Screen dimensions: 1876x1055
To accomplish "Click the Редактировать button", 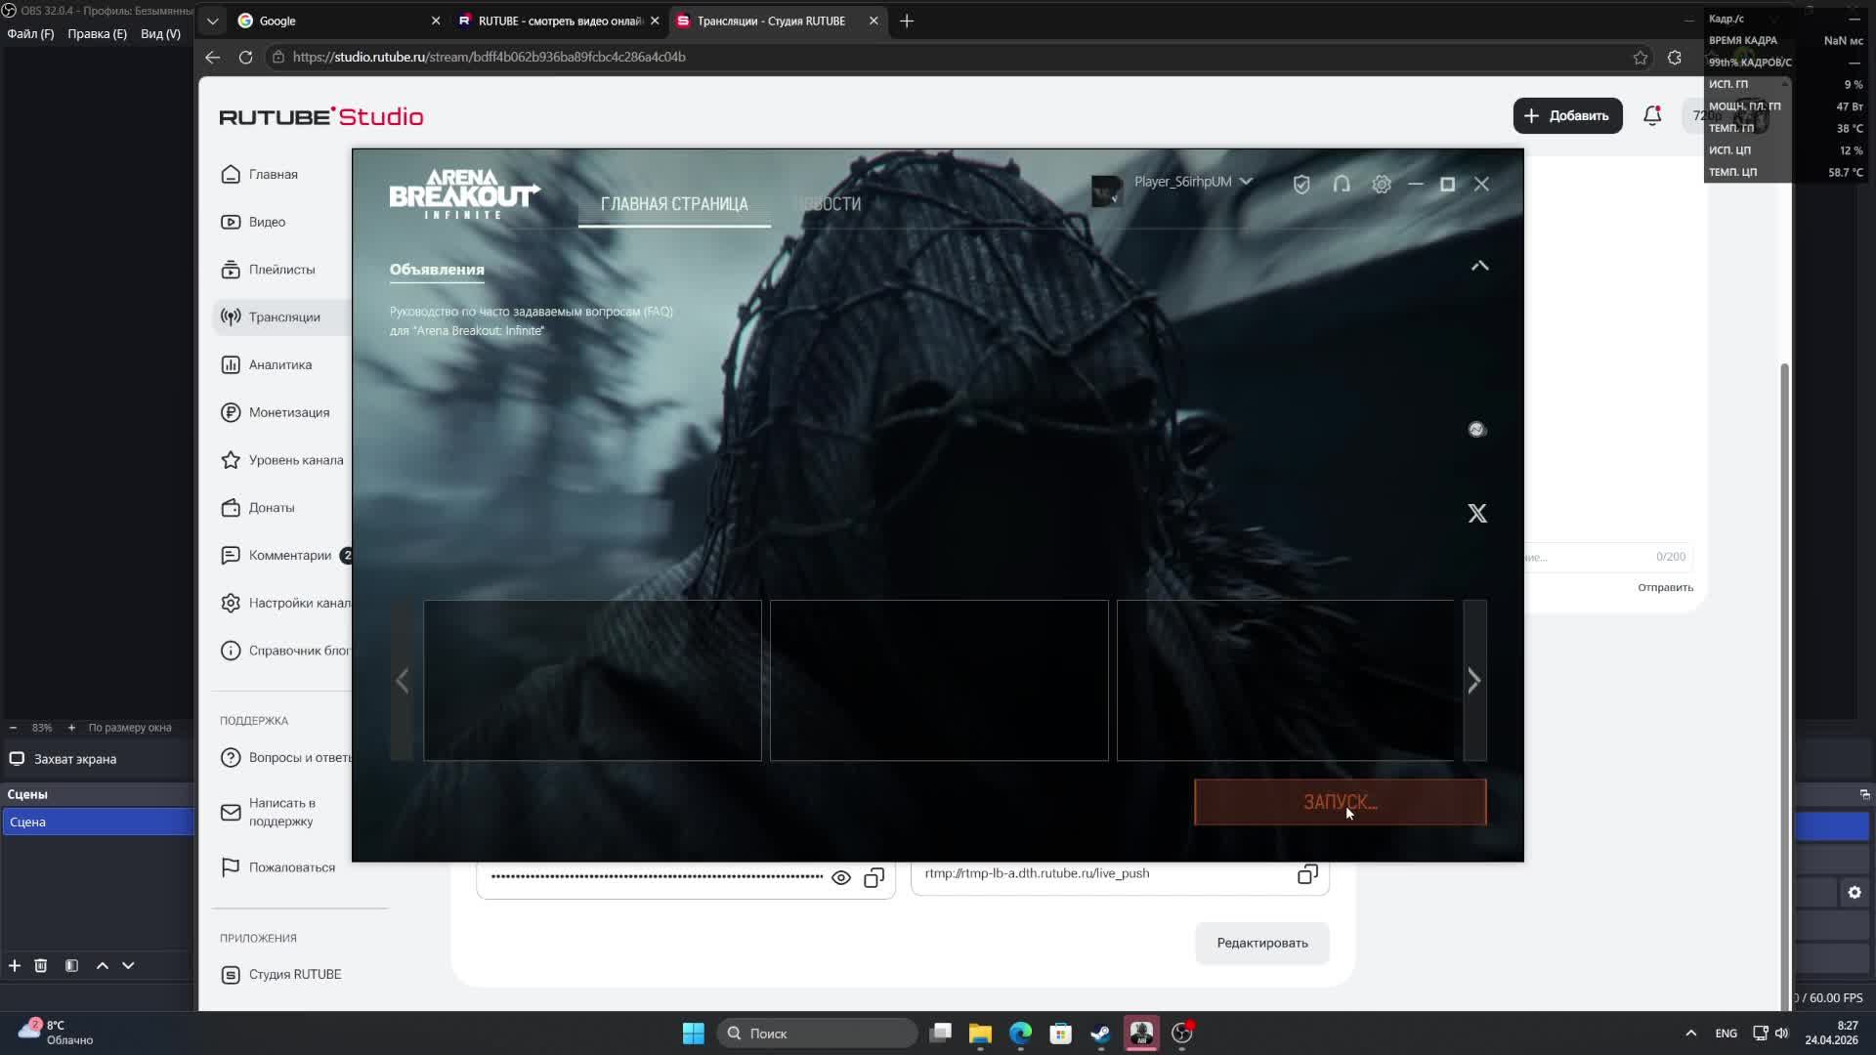I will [1261, 943].
